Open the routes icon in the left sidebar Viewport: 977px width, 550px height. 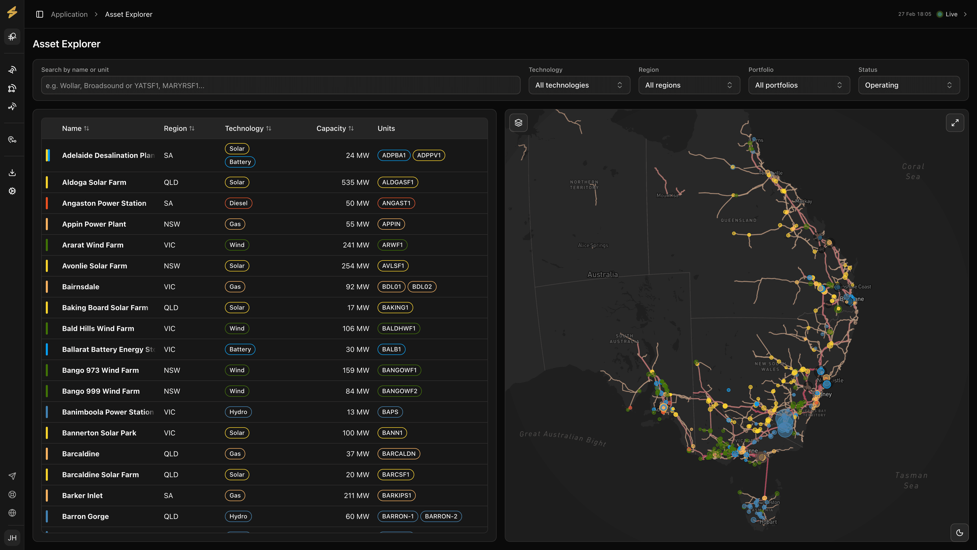(x=12, y=139)
